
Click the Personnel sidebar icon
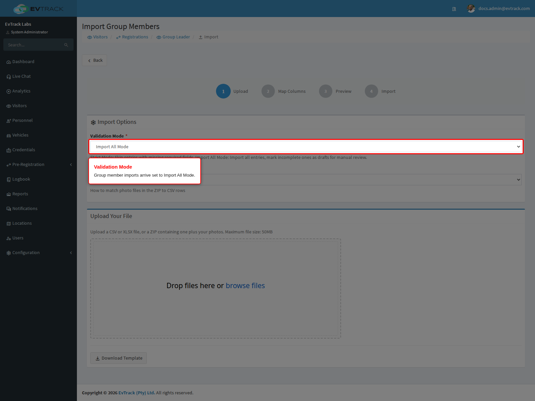coord(9,121)
